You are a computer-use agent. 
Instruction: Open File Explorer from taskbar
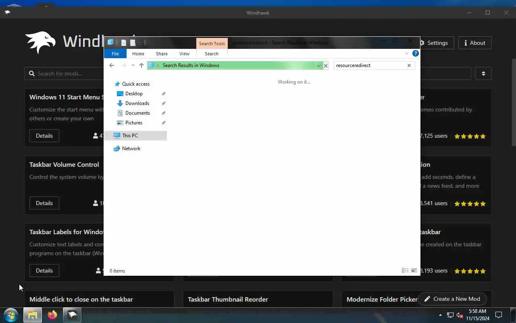pos(33,315)
